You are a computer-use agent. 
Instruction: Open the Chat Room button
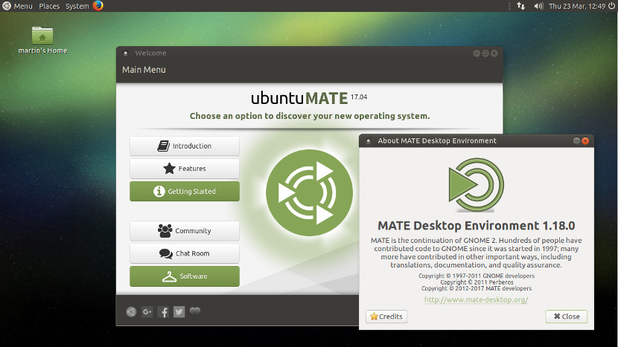(185, 253)
